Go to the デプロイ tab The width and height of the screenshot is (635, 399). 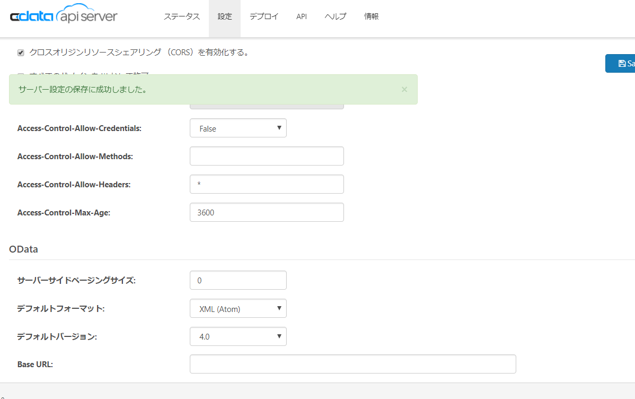coord(264,16)
